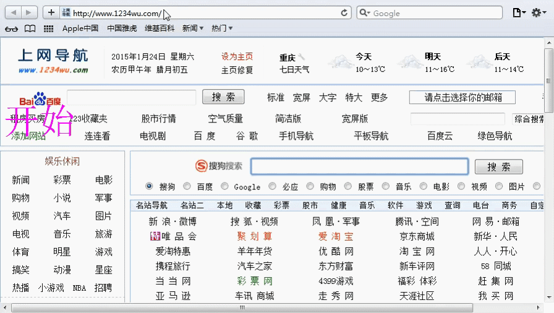This screenshot has height=313, width=554.
Task: Select the 必应 radio button
Action: point(272,186)
